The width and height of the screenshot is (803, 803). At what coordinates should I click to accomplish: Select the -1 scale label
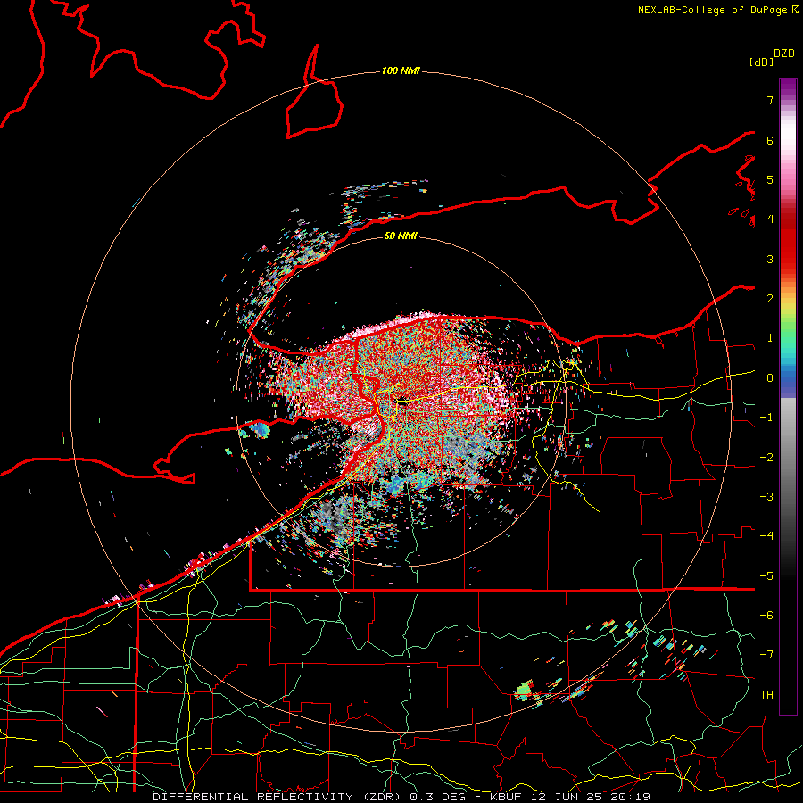tap(766, 418)
